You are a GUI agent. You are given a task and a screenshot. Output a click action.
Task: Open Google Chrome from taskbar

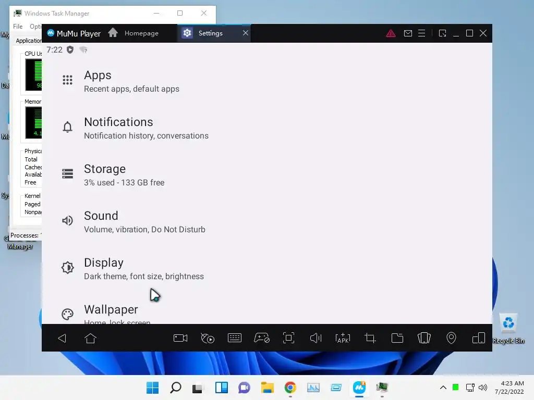[x=290, y=387]
